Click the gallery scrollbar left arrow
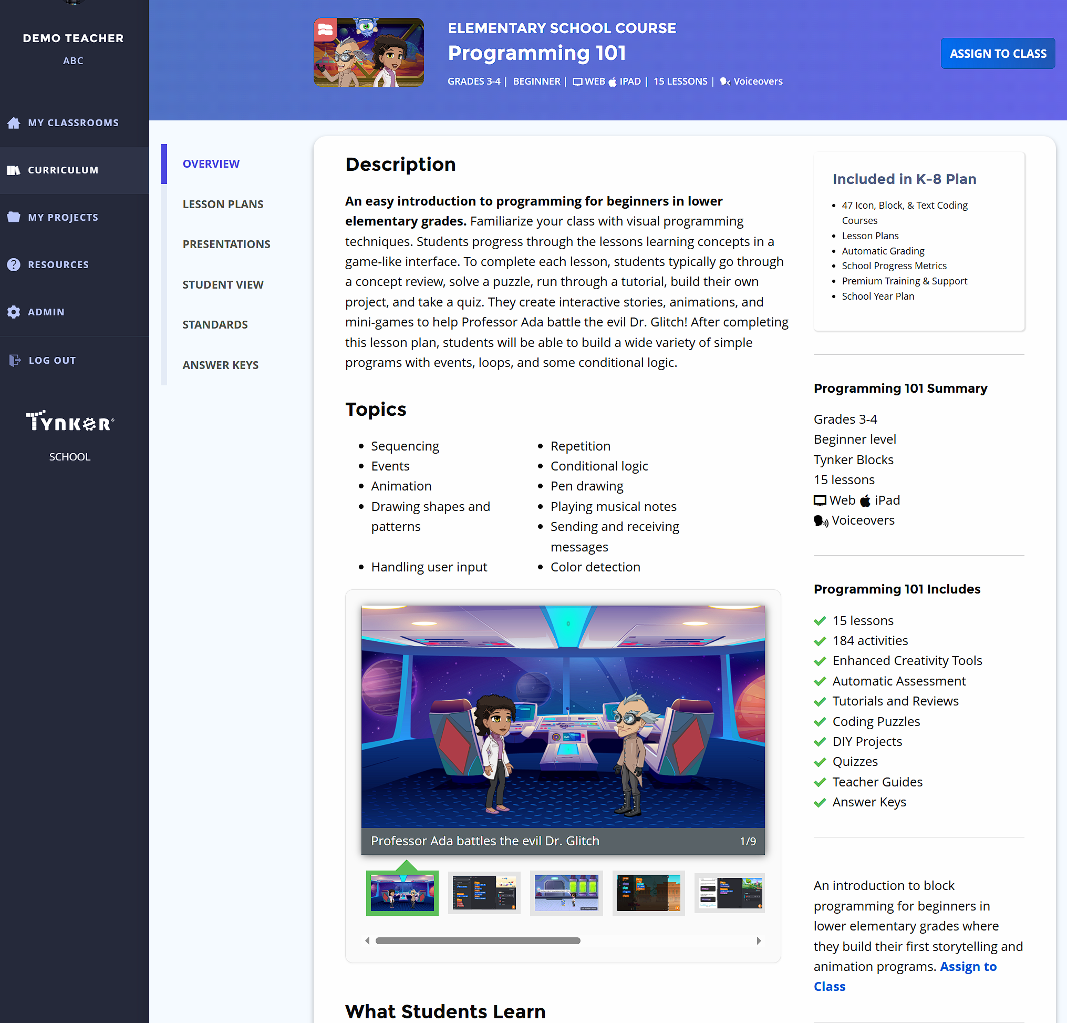Image resolution: width=1067 pixels, height=1023 pixels. [x=367, y=941]
